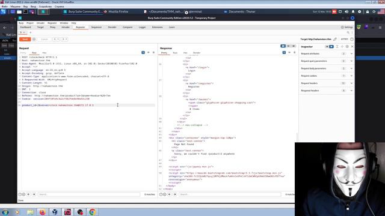Switch to the Dashboard tab

[25, 27]
